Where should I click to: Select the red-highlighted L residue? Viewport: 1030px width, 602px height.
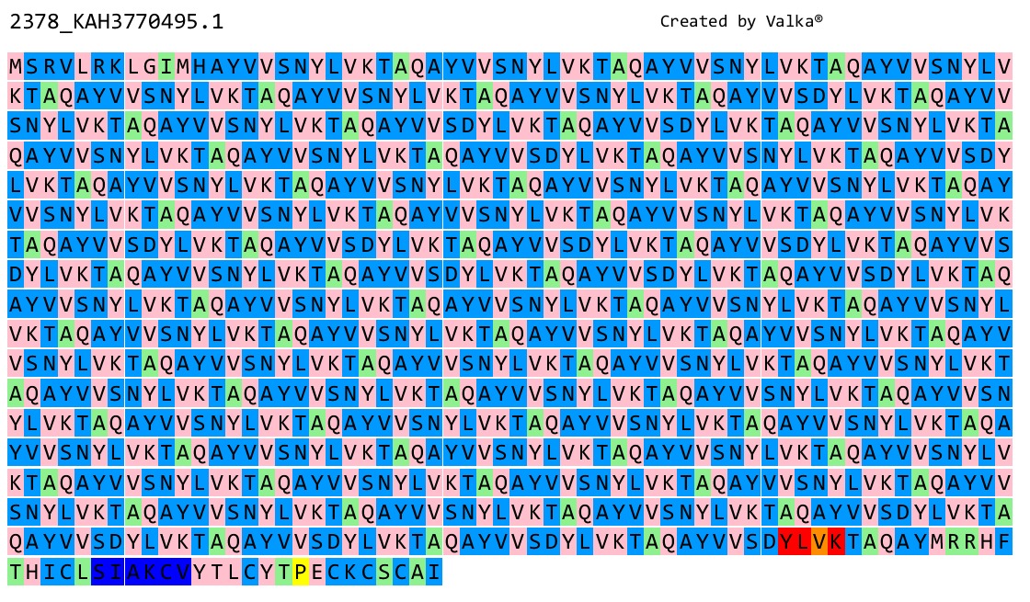tap(803, 541)
